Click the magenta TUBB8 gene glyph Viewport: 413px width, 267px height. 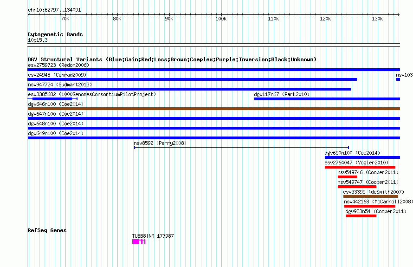click(139, 241)
